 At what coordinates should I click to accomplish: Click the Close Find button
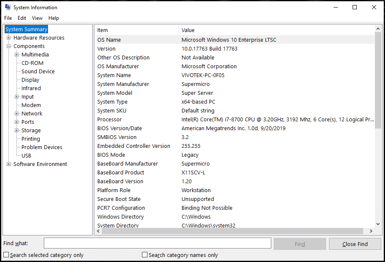[x=355, y=244]
